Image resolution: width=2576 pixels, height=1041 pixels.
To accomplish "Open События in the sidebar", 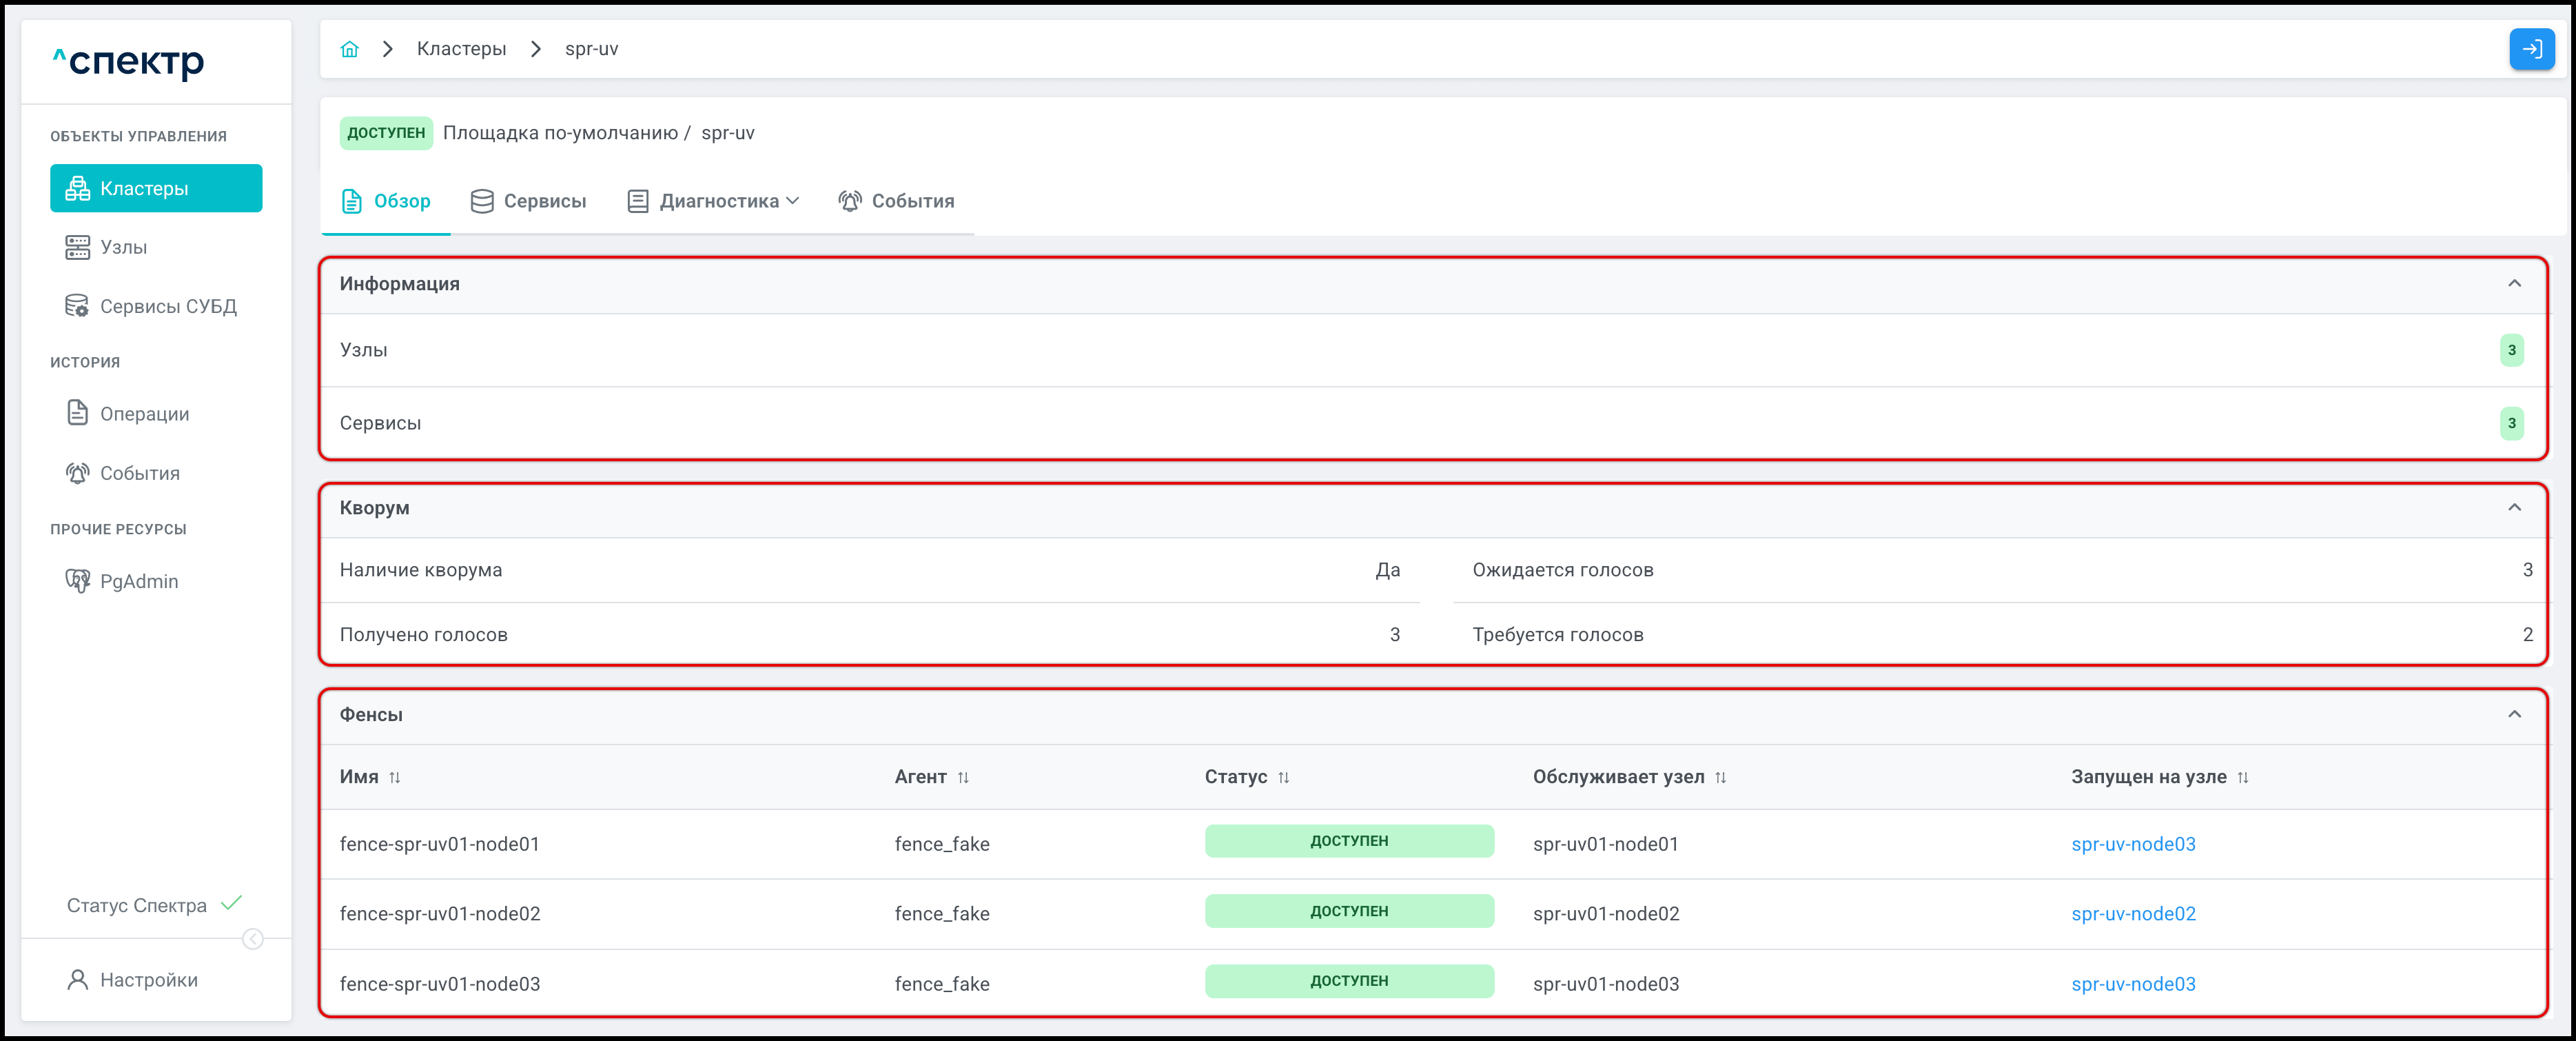I will coord(139,473).
